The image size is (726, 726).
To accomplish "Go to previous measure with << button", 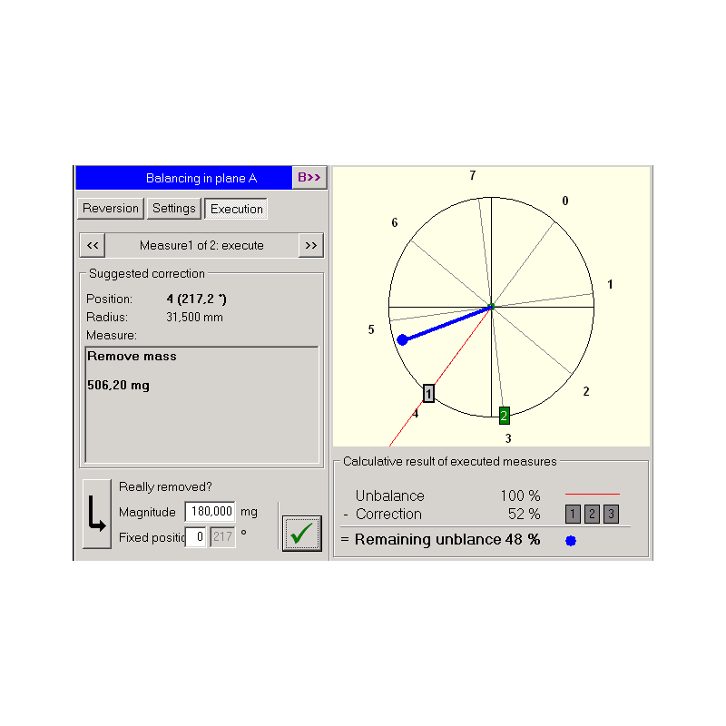I will 93,246.
